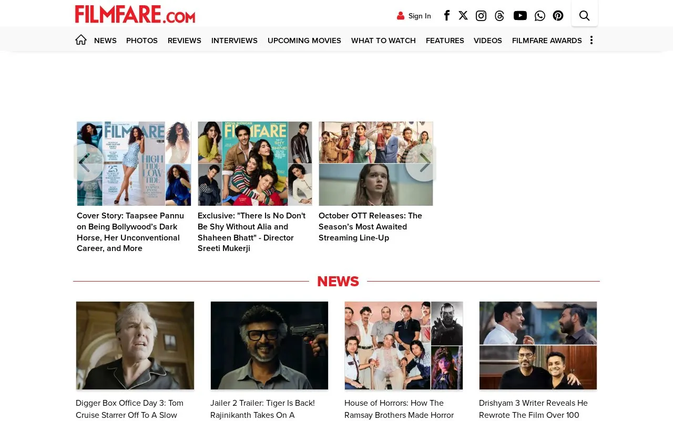Viewport: 673px width, 421px height.
Task: Show next carousel slide arrow
Action: [x=421, y=163]
